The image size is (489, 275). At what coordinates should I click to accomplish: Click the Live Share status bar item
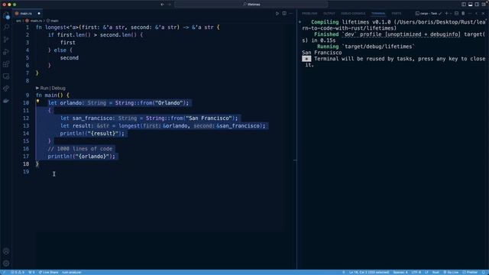coord(48,272)
